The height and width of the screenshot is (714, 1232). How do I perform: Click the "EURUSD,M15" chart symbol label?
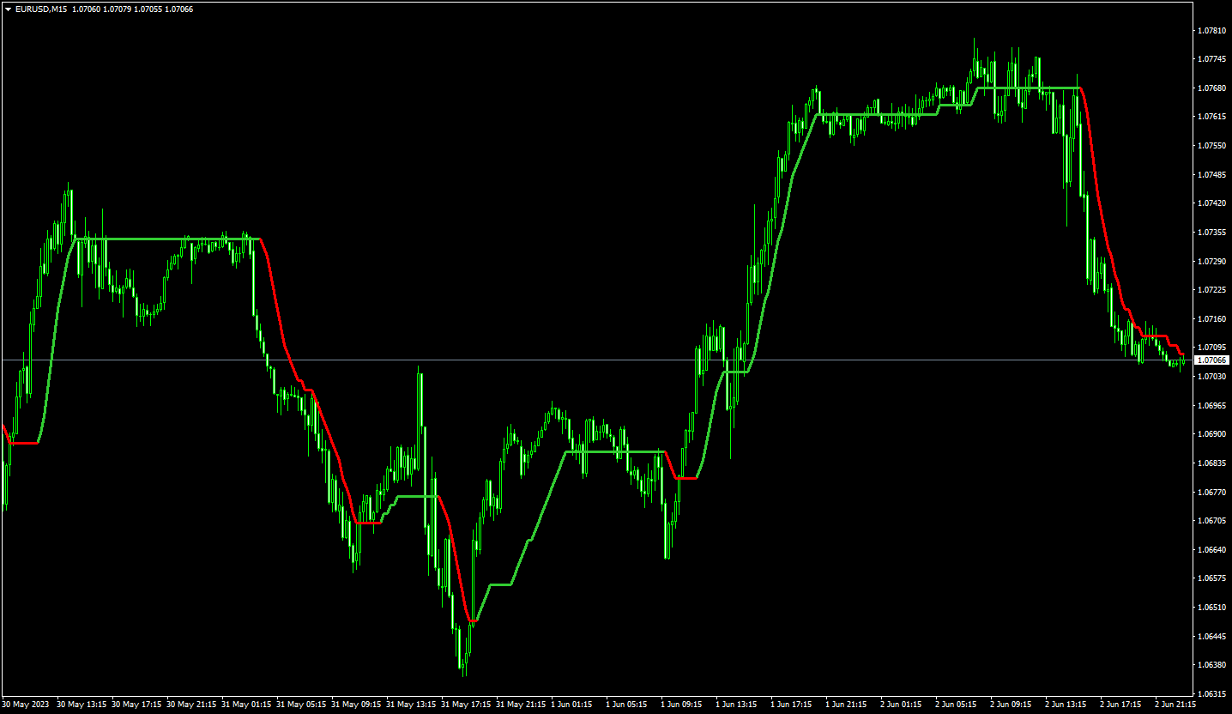(x=41, y=9)
